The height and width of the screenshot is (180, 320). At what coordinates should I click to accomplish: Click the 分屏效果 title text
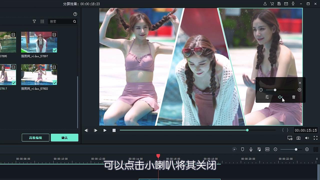[70, 4]
